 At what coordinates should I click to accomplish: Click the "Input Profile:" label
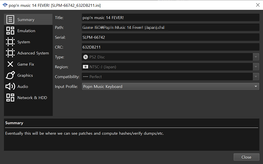tap(66, 87)
